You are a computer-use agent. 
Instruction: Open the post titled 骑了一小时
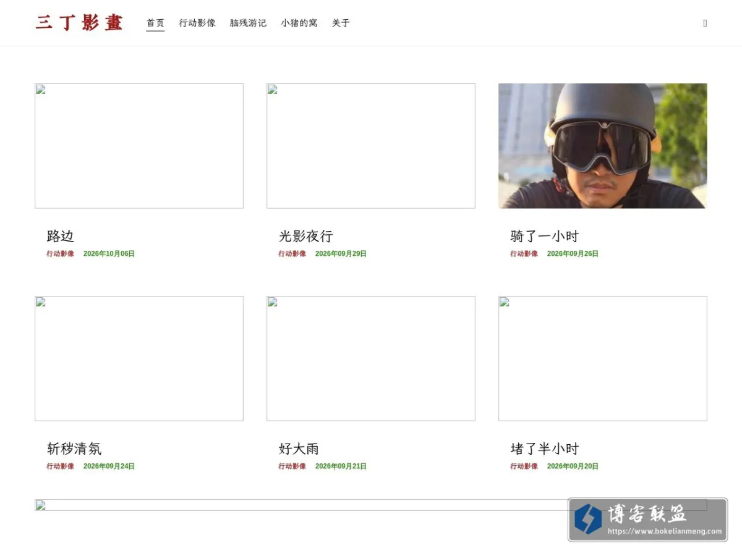pyautogui.click(x=545, y=236)
